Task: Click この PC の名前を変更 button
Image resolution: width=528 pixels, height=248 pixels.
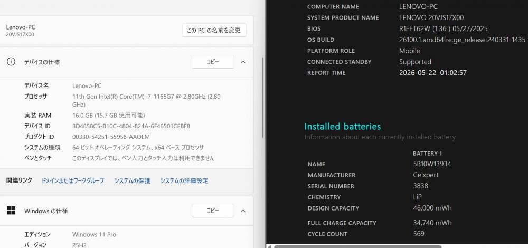Action: click(x=214, y=30)
